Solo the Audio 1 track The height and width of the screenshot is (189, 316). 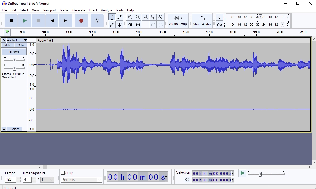(x=21, y=45)
